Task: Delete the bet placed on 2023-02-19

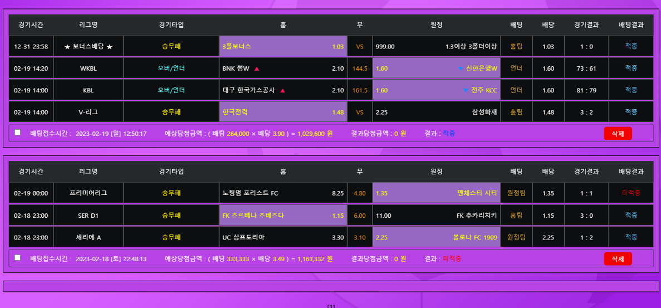Action: pyautogui.click(x=618, y=134)
